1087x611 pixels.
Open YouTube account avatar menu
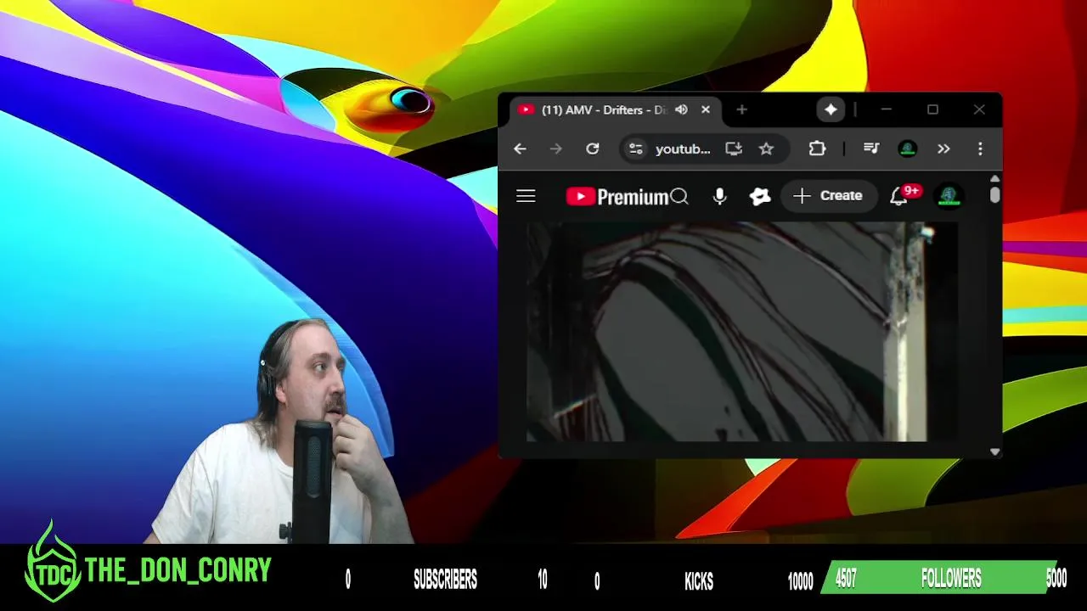coord(949,197)
